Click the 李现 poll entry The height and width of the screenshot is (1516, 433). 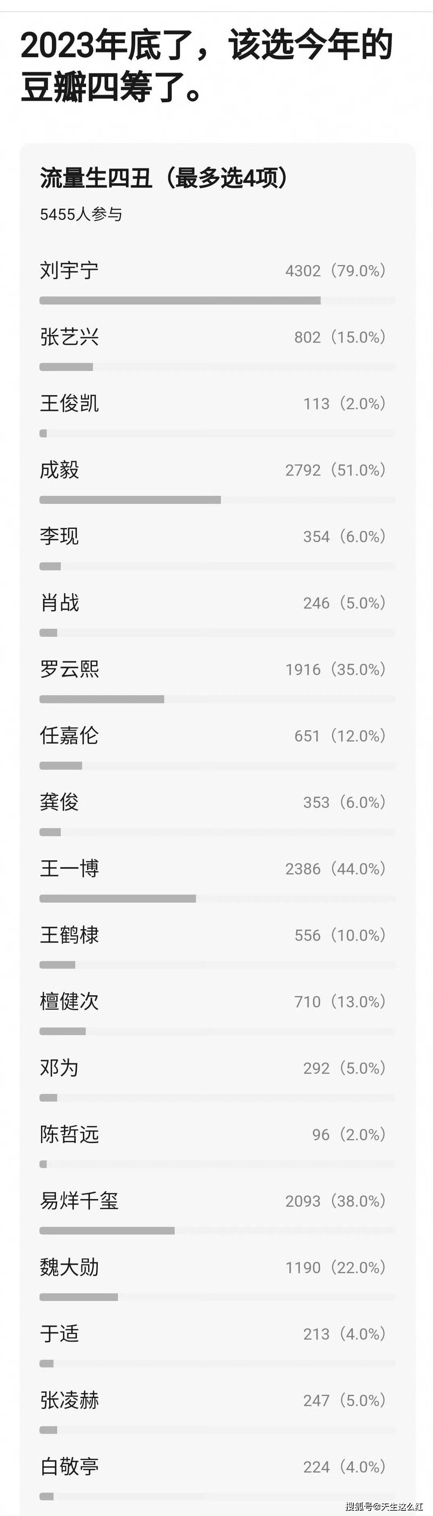coord(60,537)
